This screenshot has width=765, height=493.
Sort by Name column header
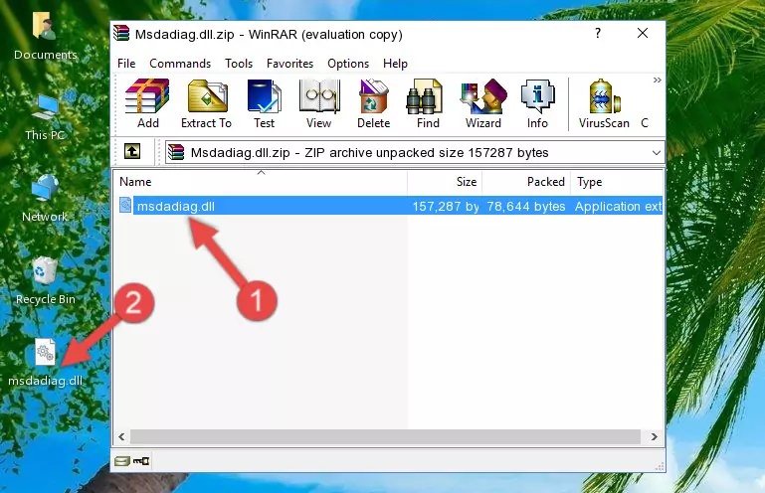pyautogui.click(x=261, y=182)
